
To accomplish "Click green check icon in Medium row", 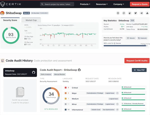I will point(122,98).
